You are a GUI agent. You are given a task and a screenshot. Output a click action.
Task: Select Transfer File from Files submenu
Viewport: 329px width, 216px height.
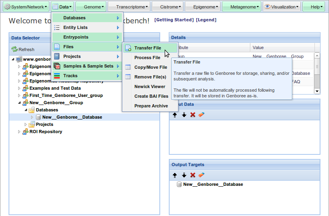coord(147,48)
